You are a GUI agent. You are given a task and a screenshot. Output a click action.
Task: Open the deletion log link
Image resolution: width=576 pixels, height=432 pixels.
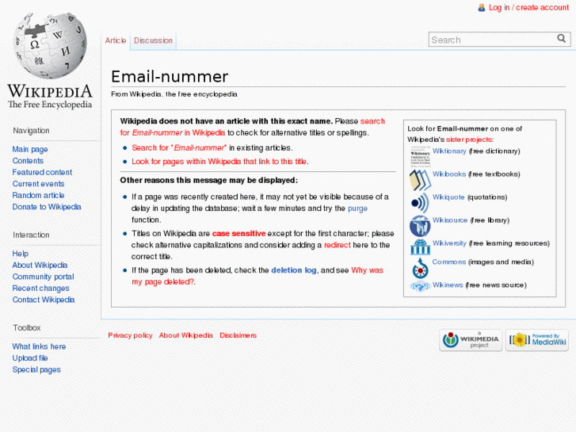point(293,270)
